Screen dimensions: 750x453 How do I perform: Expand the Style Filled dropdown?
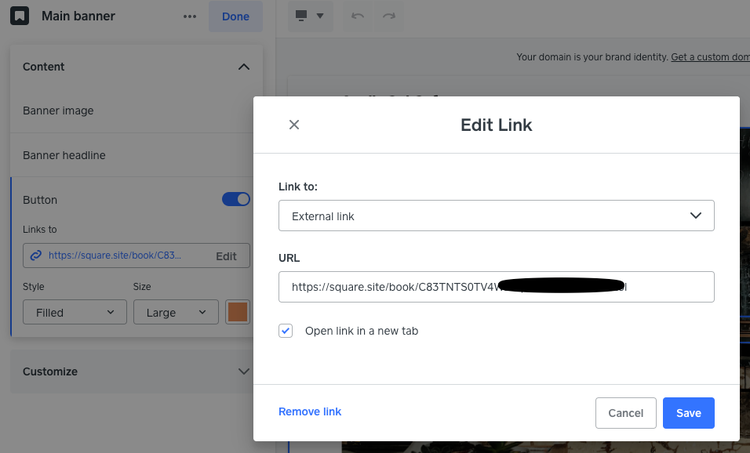click(x=75, y=312)
